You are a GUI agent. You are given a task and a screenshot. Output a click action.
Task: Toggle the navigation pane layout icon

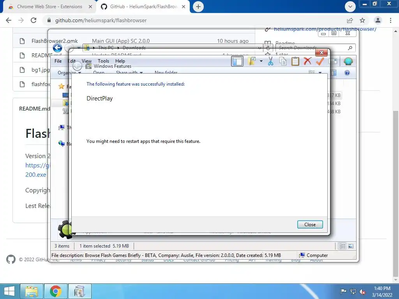(237, 61)
